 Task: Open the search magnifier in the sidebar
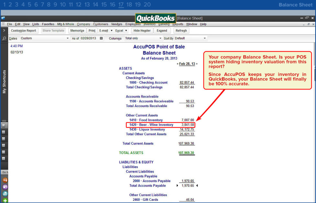coord(4,38)
